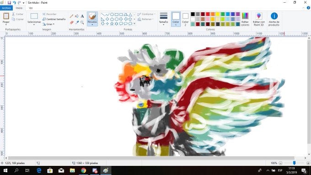Choose the Oval shape
Viewport: 311px width, 175px height.
[x=112, y=15]
